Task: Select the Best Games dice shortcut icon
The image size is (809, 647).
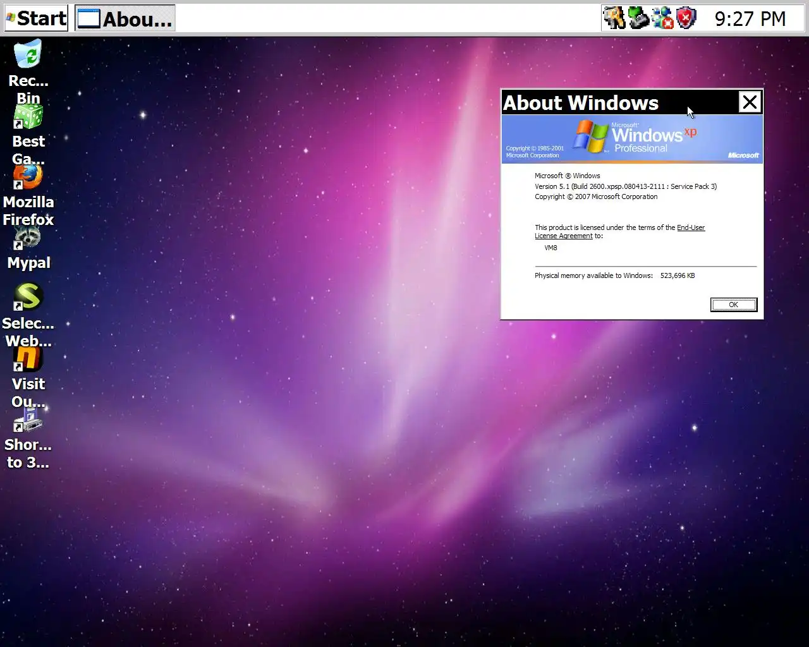Action: tap(28, 117)
